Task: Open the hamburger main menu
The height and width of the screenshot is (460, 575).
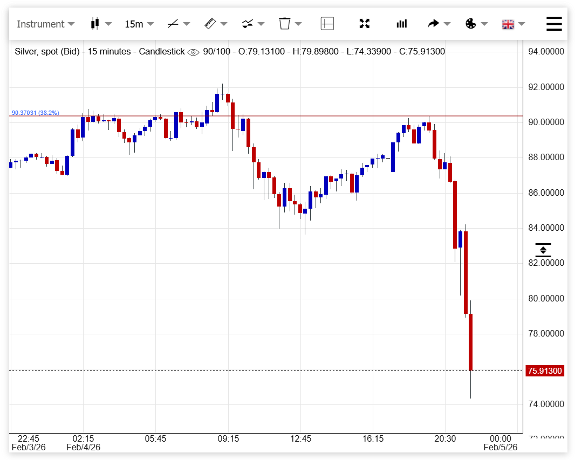Action: tap(554, 24)
